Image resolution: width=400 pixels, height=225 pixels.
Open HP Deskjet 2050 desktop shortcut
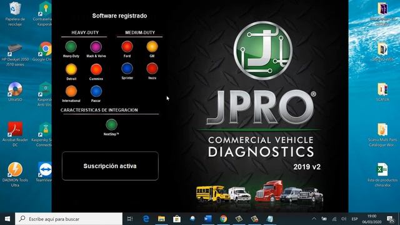[x=15, y=55]
